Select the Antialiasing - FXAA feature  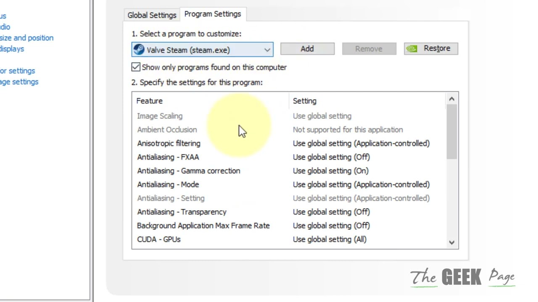coord(168,157)
